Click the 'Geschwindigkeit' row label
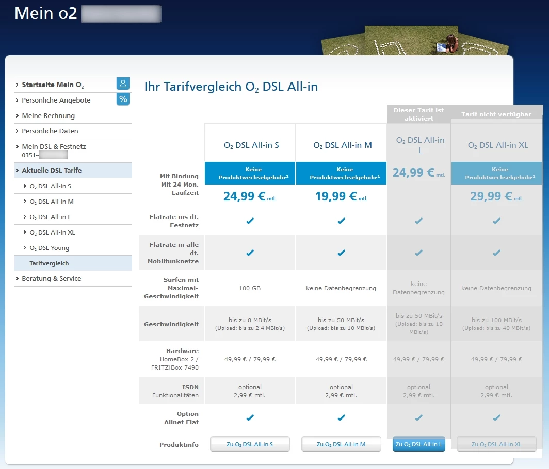This screenshot has width=549, height=469. [x=171, y=324]
